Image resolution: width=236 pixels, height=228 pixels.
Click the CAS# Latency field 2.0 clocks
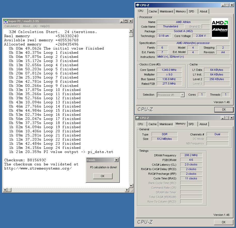coord(191,164)
